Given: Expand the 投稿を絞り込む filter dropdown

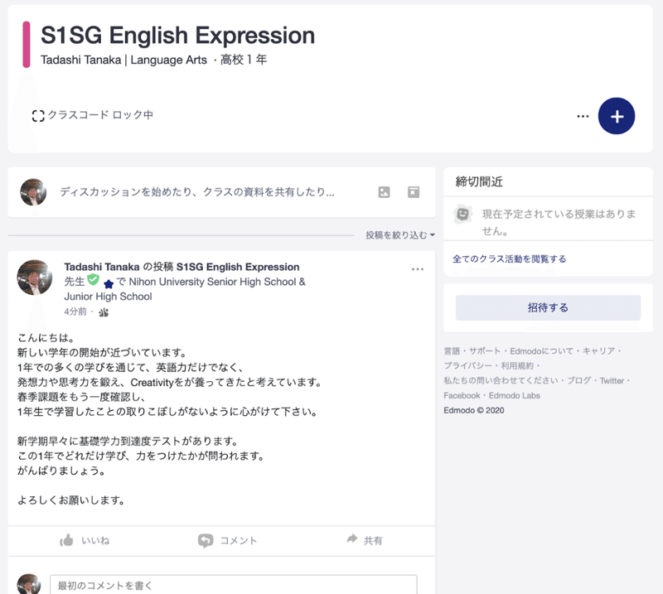Looking at the screenshot, I should pyautogui.click(x=400, y=235).
